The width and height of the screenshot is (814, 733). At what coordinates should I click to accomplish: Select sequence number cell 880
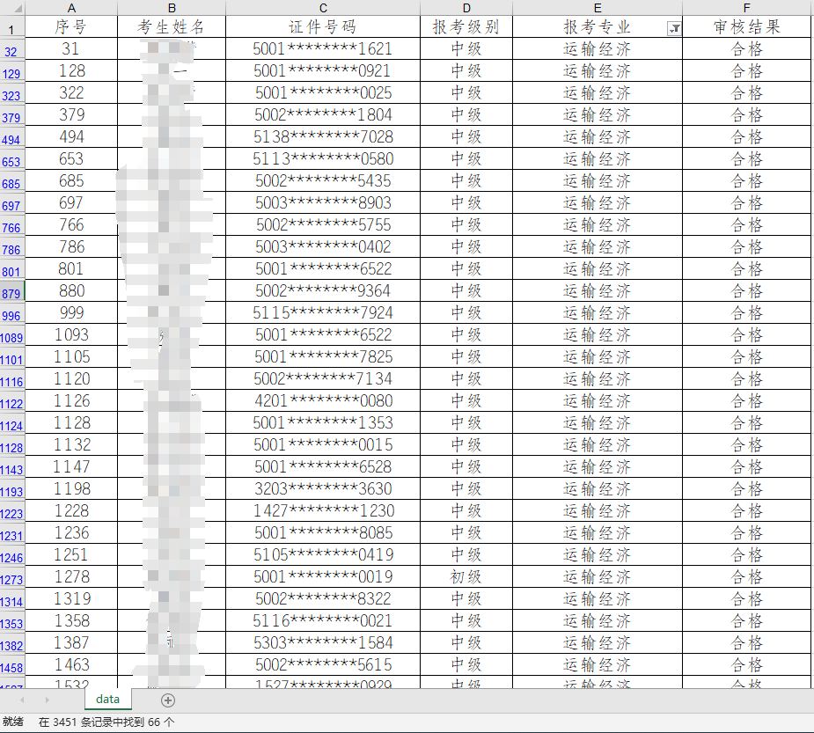click(71, 291)
